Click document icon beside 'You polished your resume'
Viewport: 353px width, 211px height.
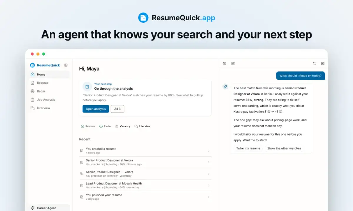[82, 197]
